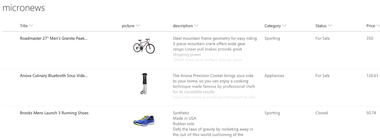This screenshot has width=380, height=139.
Task: Expand the picture column header menu
Action: [138, 26]
